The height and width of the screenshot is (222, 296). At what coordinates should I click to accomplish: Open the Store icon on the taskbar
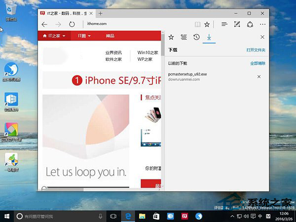(x=156, y=217)
